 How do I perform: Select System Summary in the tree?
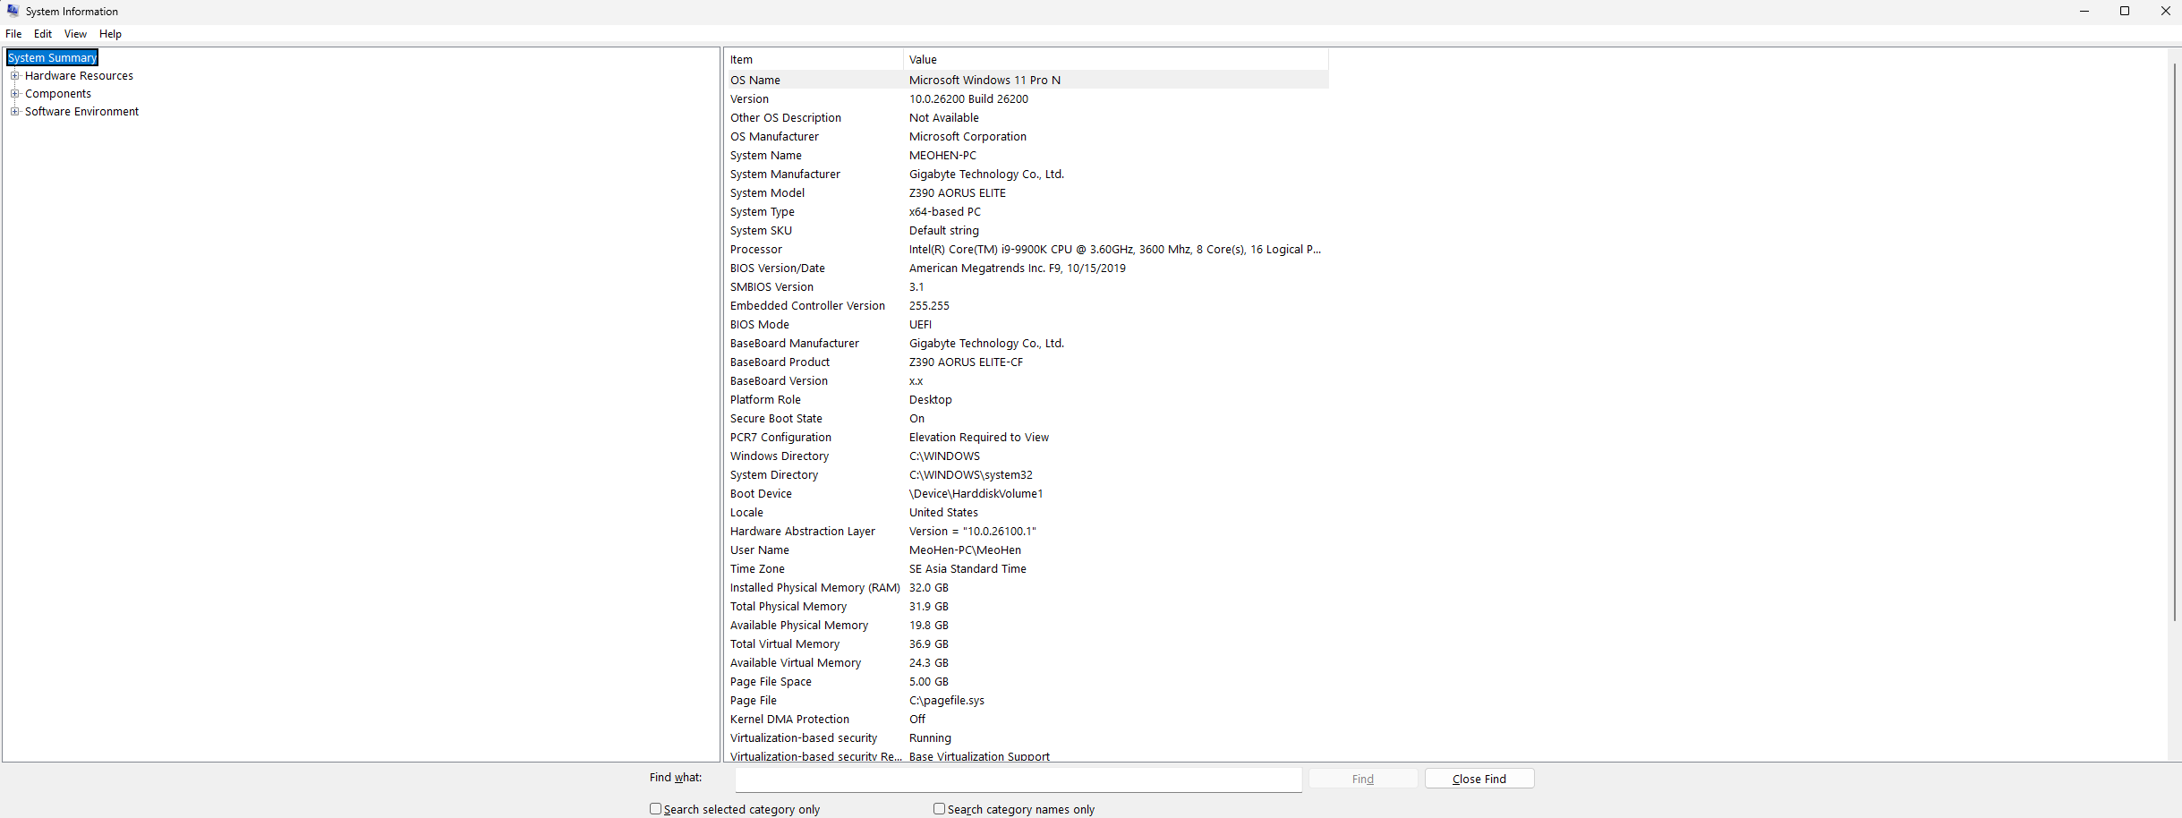[x=52, y=58]
